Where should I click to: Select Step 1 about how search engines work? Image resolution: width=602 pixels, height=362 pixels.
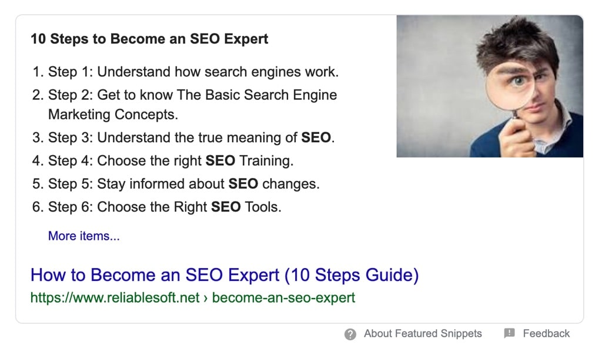(193, 72)
